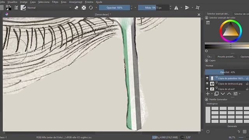Adjust the Opacitat 100% brush slider

coord(114,8)
